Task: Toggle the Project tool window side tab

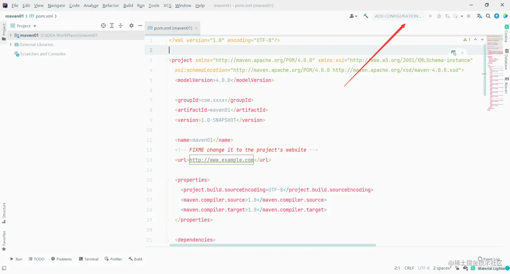Action: (x=4, y=32)
